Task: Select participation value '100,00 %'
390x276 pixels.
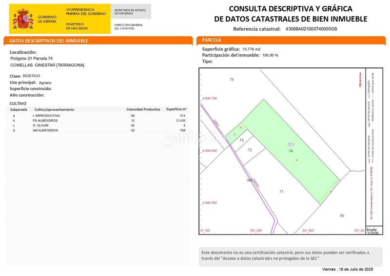Action: (270, 55)
